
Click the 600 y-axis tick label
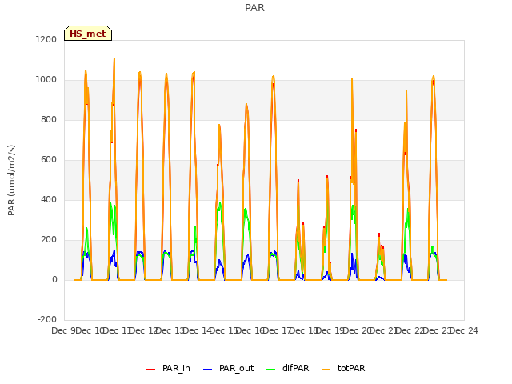point(49,160)
